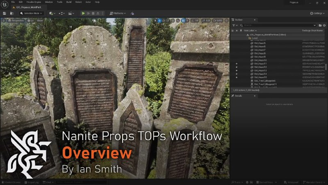Open the Houdini Engine menu
The image size is (328, 185).
pyautogui.click(x=34, y=2)
